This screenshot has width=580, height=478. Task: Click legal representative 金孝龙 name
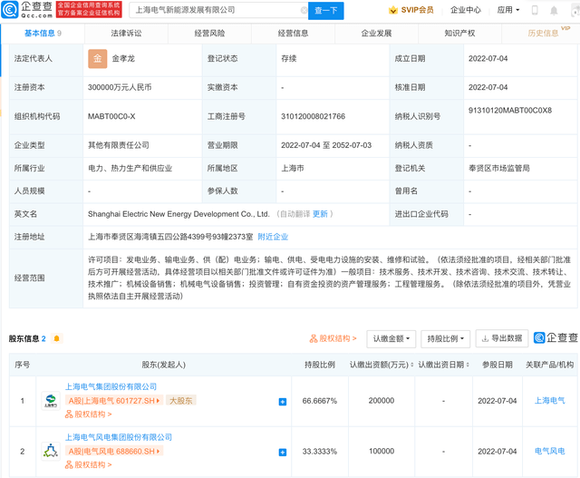click(x=123, y=58)
